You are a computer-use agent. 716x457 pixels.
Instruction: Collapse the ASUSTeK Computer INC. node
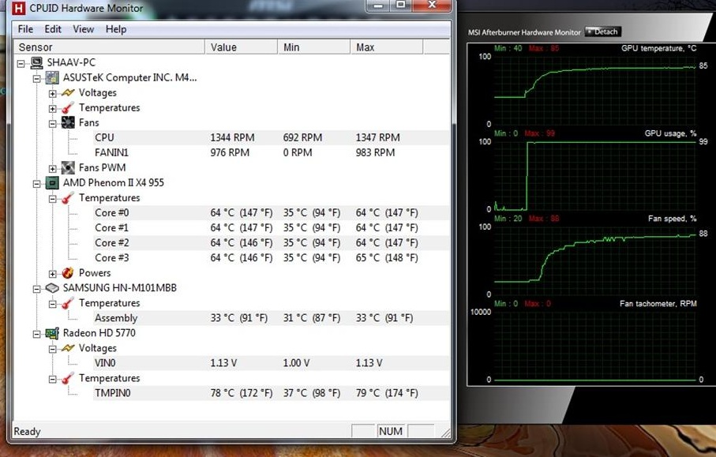[x=36, y=78]
